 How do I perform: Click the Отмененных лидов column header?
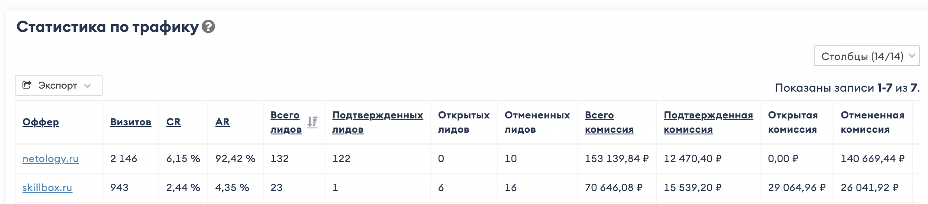click(537, 122)
